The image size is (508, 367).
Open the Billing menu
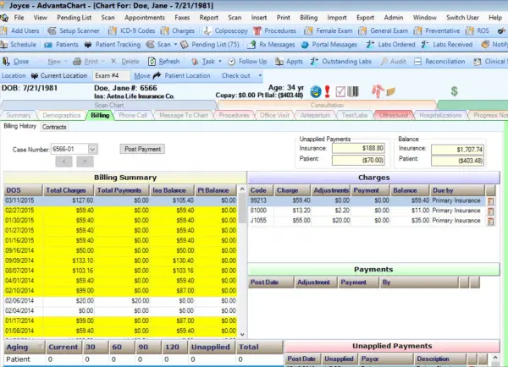click(308, 18)
